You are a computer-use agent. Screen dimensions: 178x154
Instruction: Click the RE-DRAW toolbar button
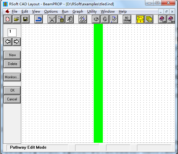click(127, 19)
